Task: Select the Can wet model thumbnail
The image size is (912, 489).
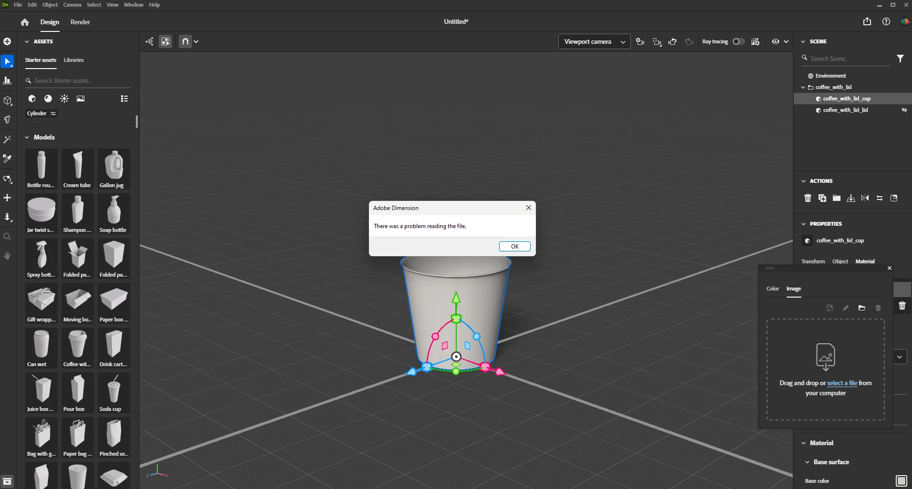Action: pos(41,348)
